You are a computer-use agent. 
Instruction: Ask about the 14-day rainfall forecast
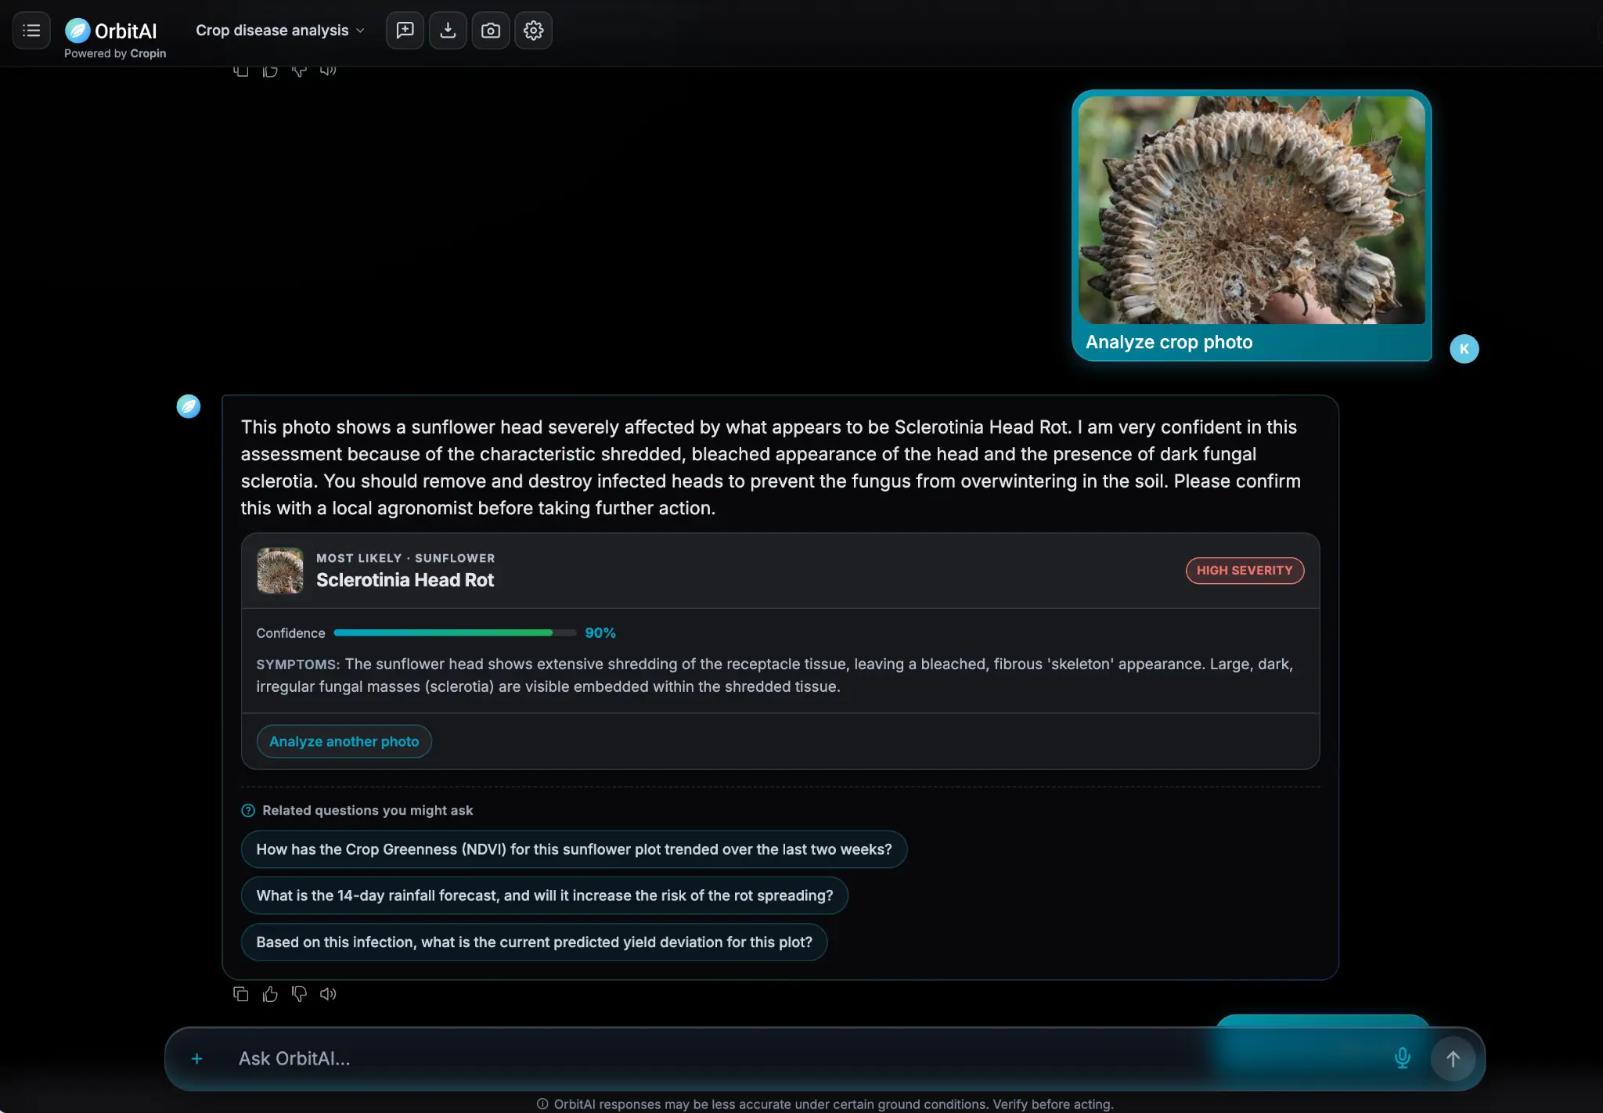click(x=545, y=895)
